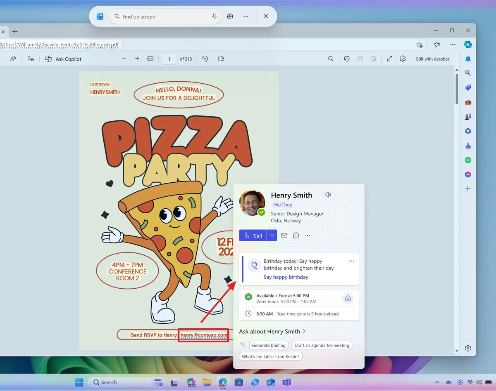Play name pronunciation speaker icon

click(328, 195)
